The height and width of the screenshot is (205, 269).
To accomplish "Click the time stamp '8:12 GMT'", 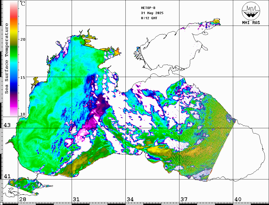I will coord(149,18).
